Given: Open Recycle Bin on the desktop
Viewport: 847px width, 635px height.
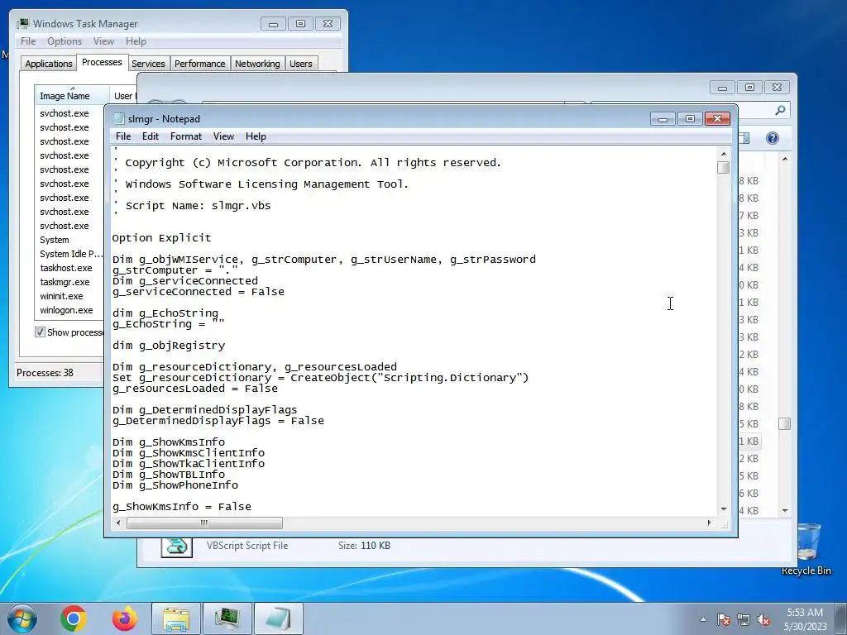Looking at the screenshot, I should tap(806, 549).
